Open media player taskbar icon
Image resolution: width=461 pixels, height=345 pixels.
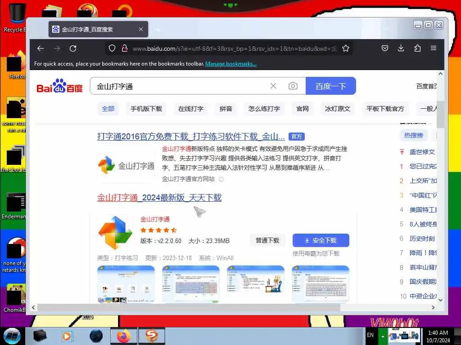[67, 336]
